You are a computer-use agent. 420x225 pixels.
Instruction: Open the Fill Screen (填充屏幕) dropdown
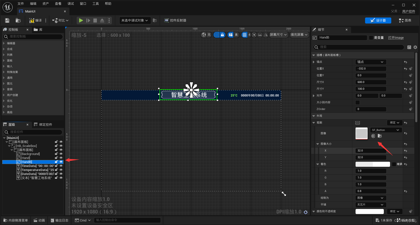point(299,35)
